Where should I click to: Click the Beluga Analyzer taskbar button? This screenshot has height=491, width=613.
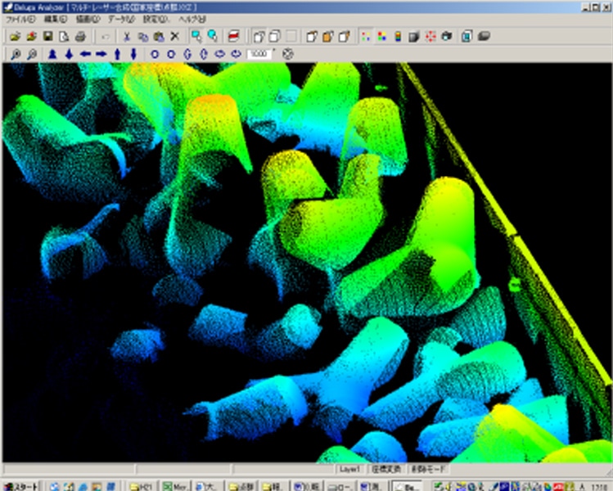tap(407, 486)
